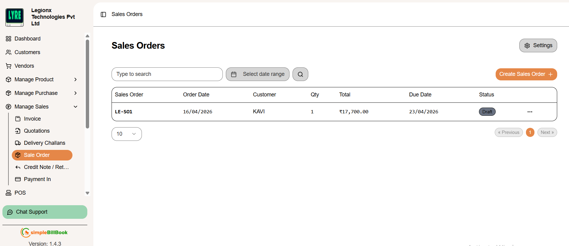Screen dimensions: 569x246
Task: Click the ₹17,700.00 total cell
Action: [354, 112]
